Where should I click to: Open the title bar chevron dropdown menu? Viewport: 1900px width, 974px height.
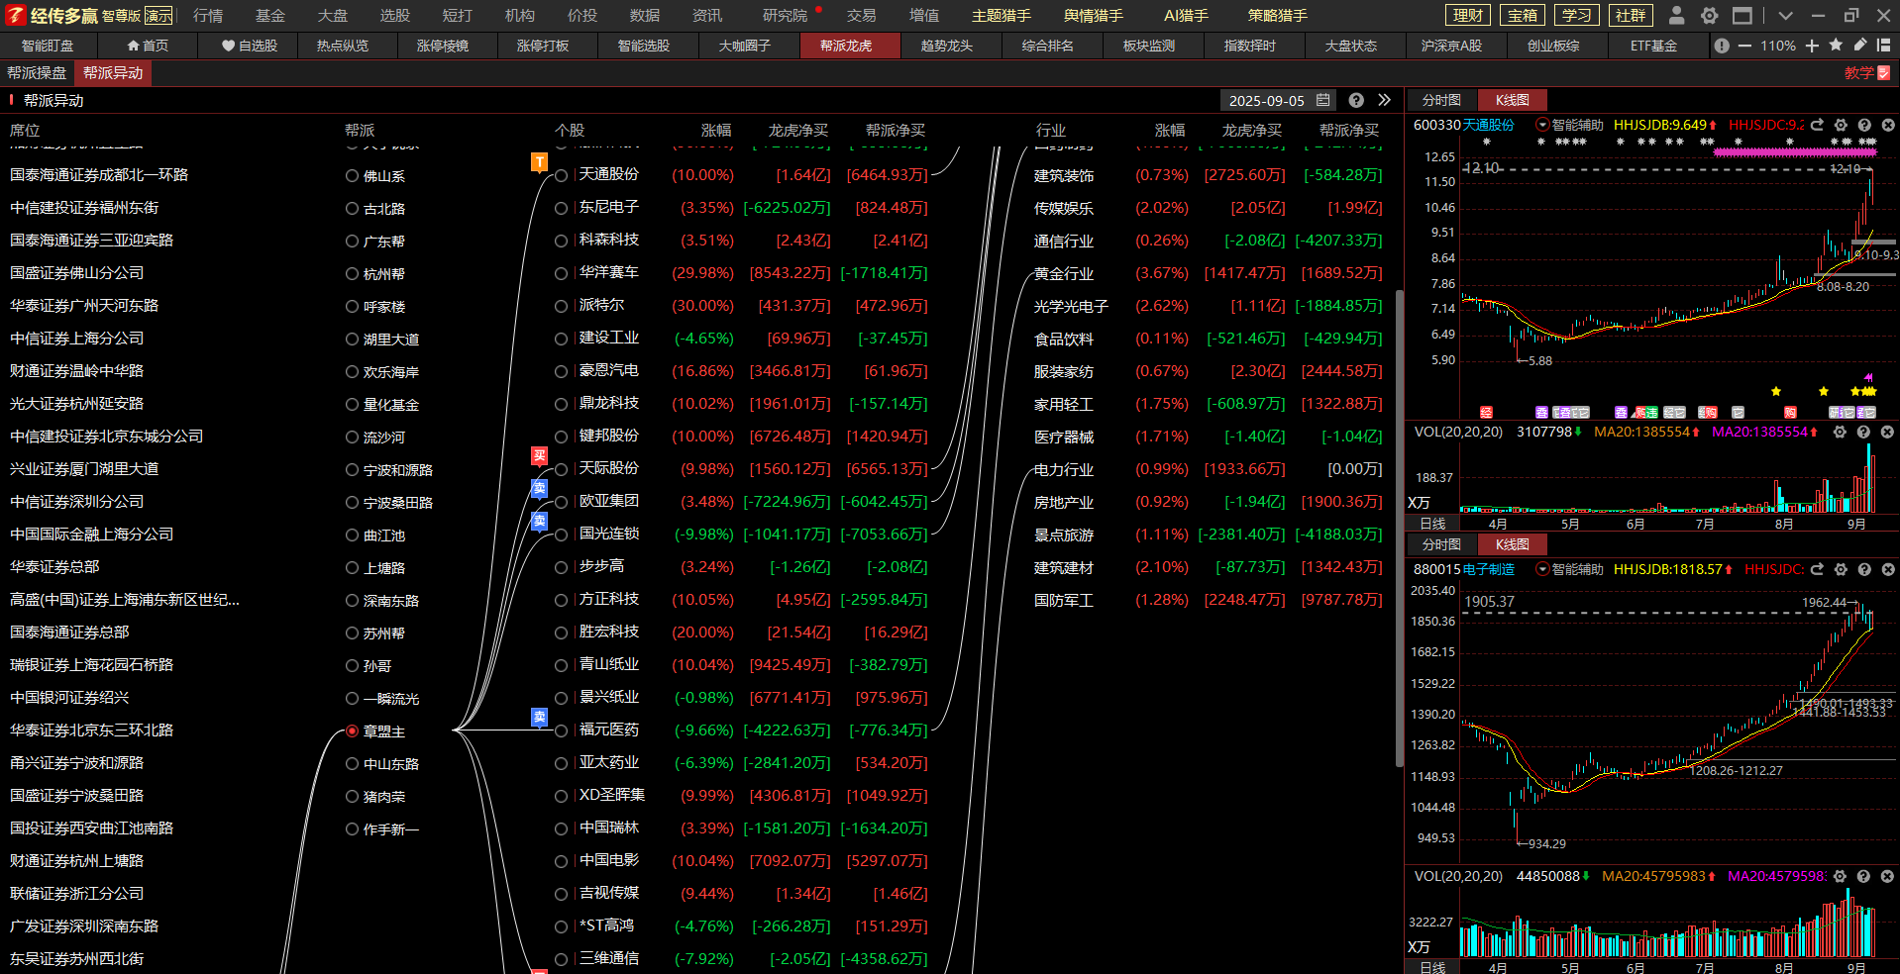point(1785,16)
